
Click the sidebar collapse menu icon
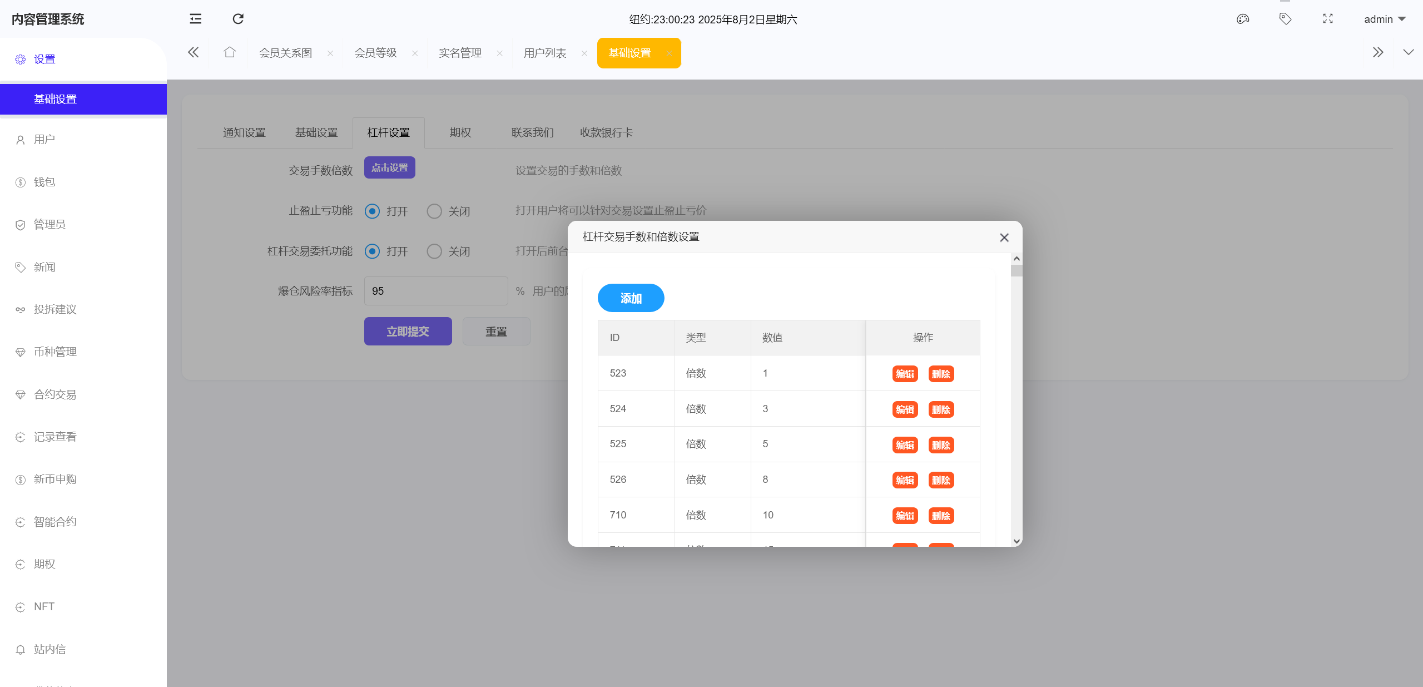pos(195,19)
